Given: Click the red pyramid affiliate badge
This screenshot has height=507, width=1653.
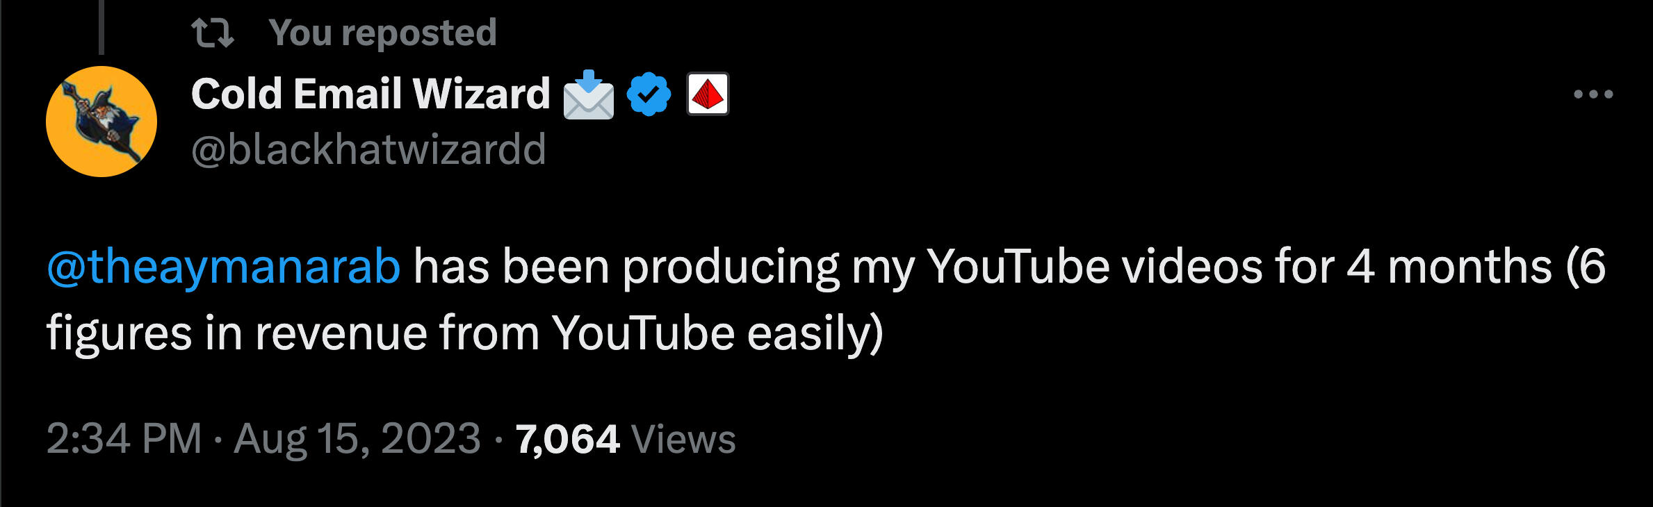Looking at the screenshot, I should (x=708, y=94).
